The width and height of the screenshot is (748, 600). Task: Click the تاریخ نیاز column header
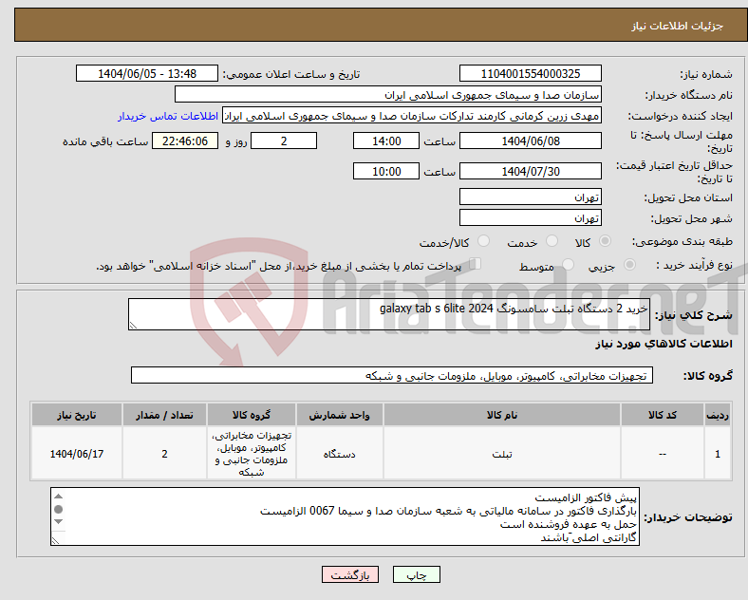pyautogui.click(x=77, y=415)
